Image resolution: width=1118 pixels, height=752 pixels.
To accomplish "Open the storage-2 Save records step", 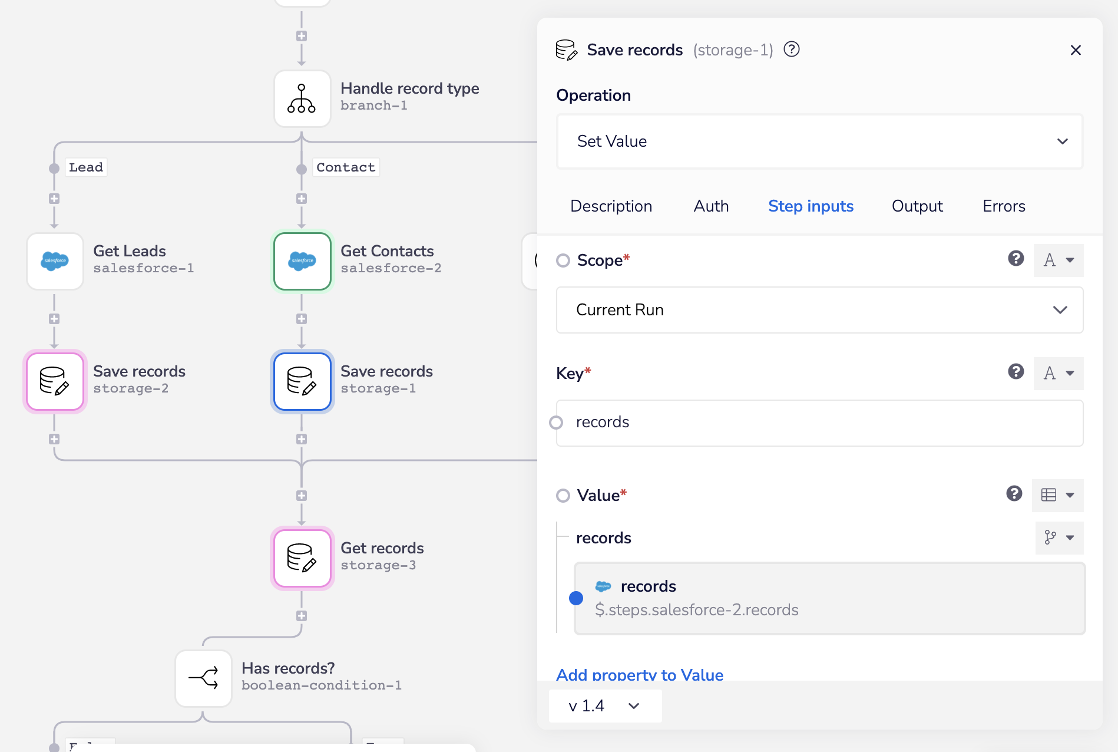I will 55,381.
